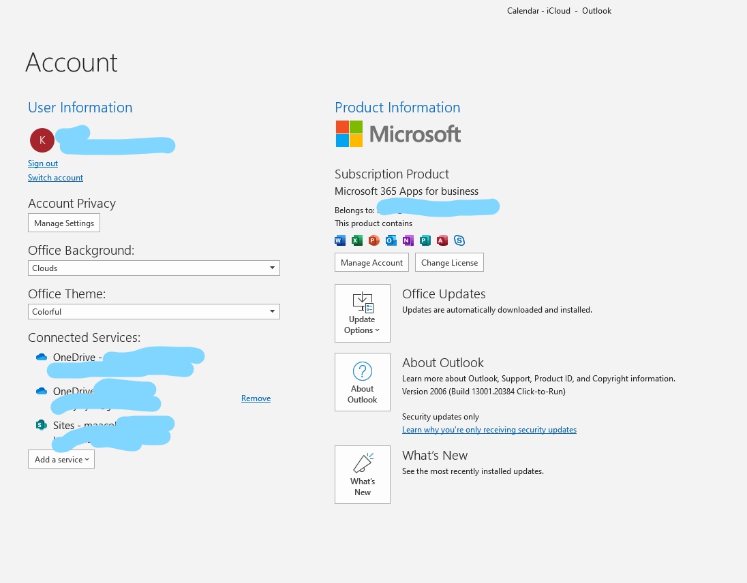Click the SharePoint Sites icon

42,425
